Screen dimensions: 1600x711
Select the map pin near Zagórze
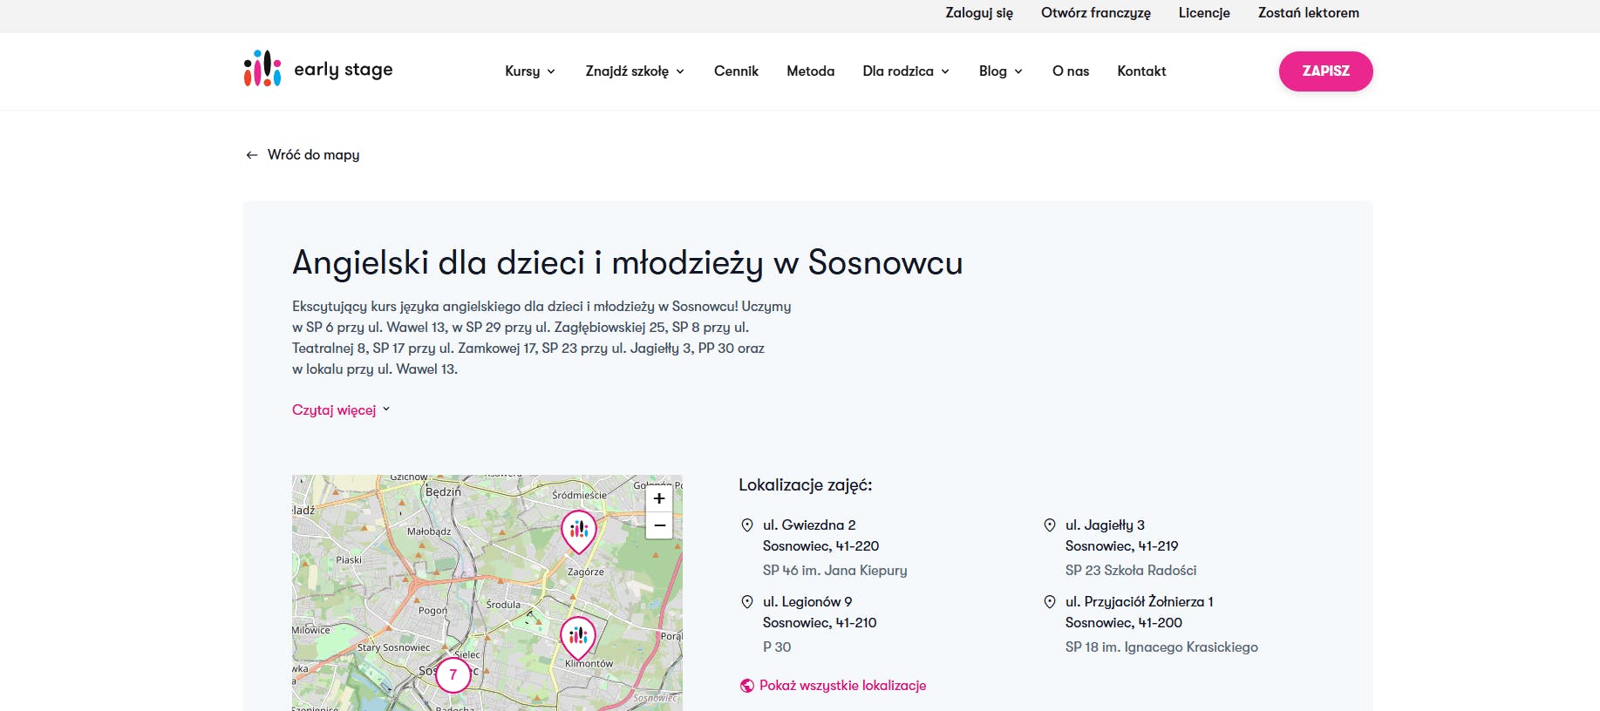[x=578, y=532]
